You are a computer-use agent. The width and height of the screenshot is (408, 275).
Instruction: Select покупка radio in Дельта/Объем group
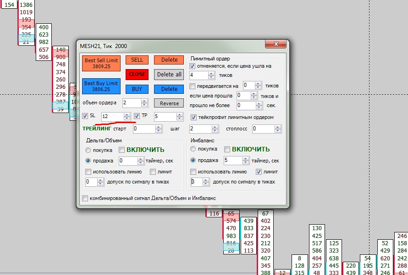coord(88,150)
